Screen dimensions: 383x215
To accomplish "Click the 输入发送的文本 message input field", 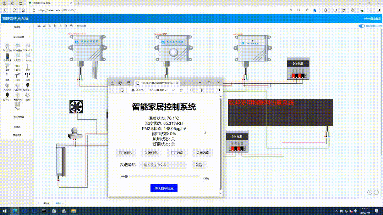I will (164, 165).
